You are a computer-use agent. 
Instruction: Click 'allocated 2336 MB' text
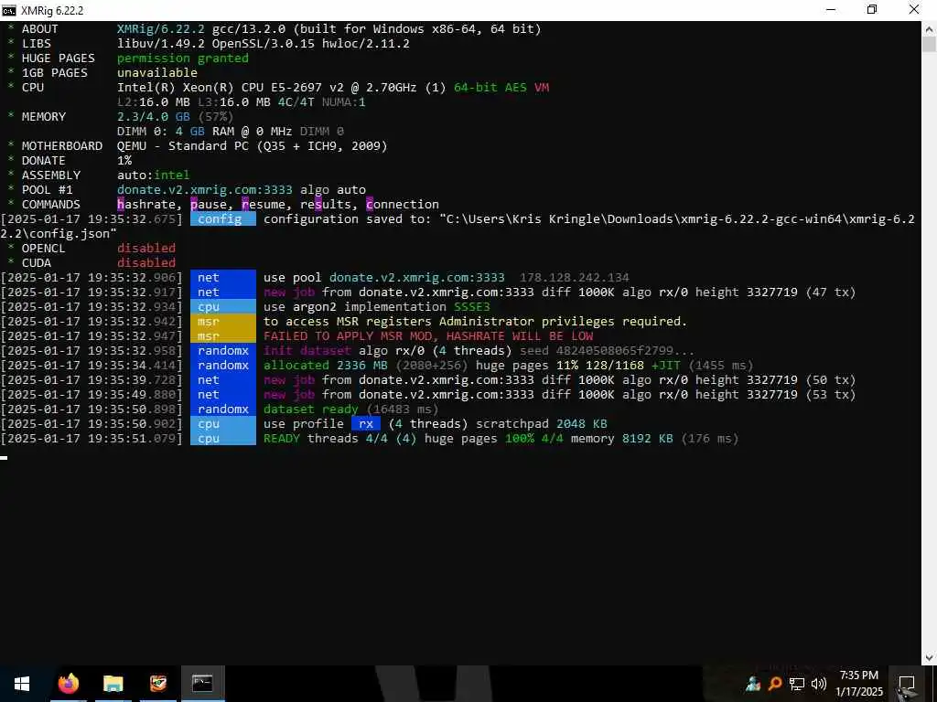[326, 366]
